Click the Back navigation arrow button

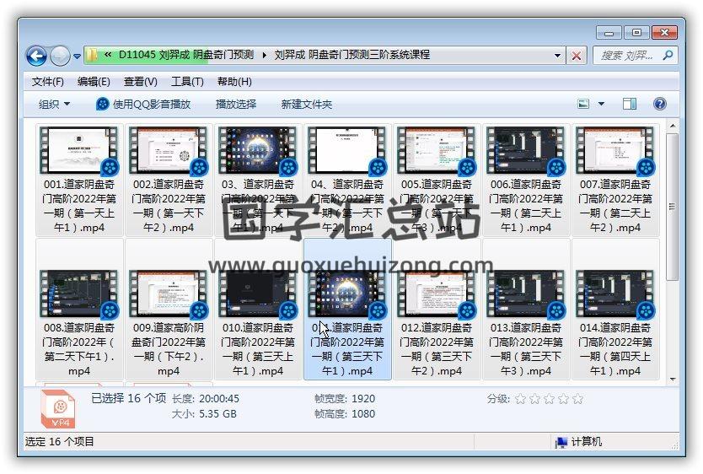[x=36, y=56]
